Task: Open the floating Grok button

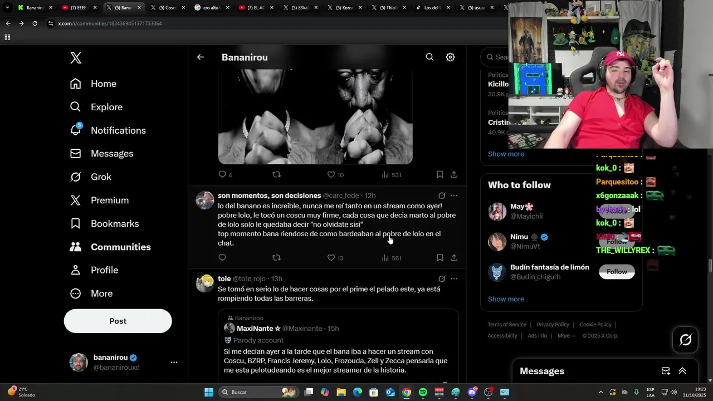Action: 685,340
